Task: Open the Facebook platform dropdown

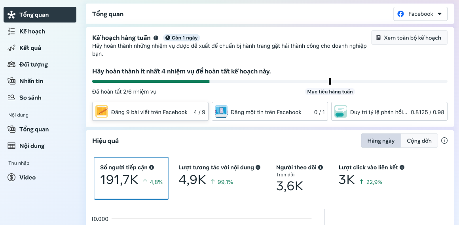Action: 420,14
